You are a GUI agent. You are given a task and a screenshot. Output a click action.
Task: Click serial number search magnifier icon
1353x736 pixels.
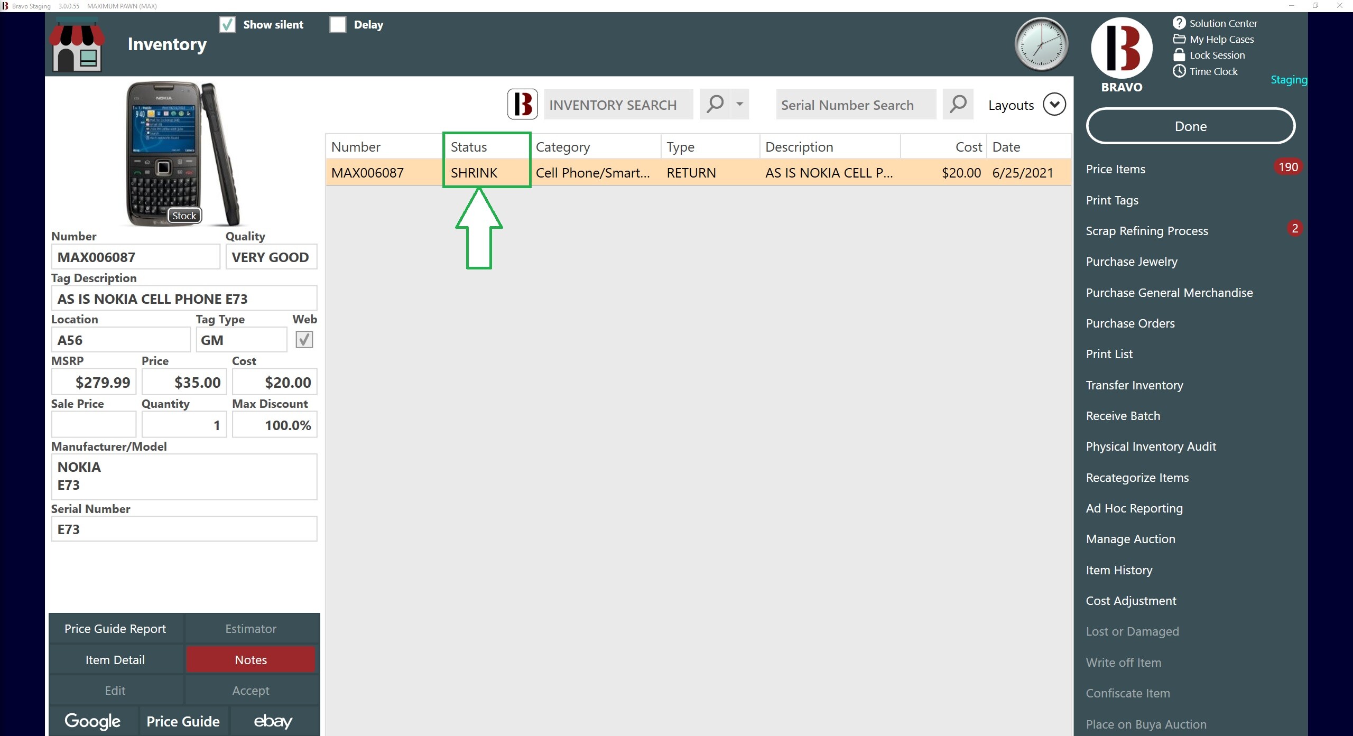[x=958, y=104]
